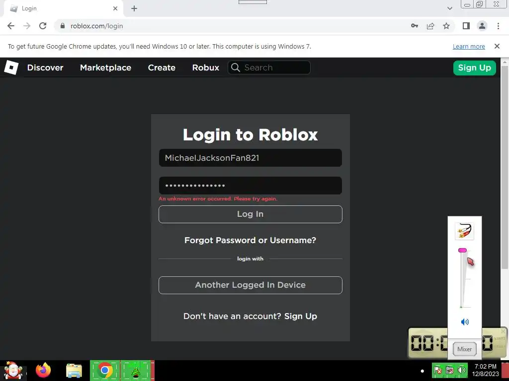This screenshot has height=381, width=509.
Task: Click the network tray icon
Action: click(x=449, y=370)
